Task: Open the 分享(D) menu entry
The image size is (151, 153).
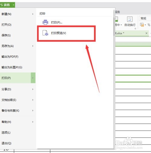Action: [18, 89]
